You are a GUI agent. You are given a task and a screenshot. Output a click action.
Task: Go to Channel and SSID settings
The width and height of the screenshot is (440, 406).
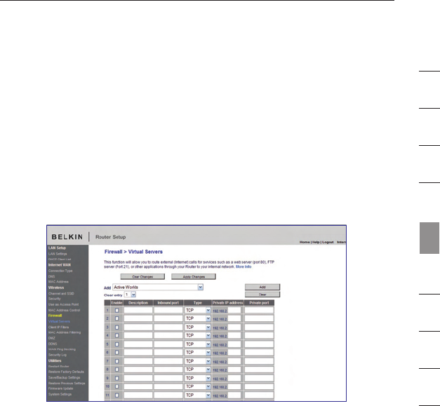(61, 294)
